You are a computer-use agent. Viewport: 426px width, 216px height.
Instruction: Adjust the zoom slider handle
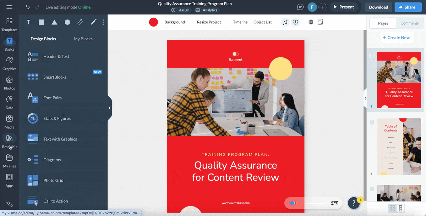(292, 203)
